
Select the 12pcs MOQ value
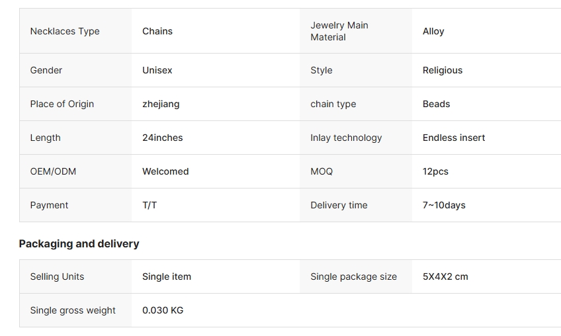tap(435, 171)
